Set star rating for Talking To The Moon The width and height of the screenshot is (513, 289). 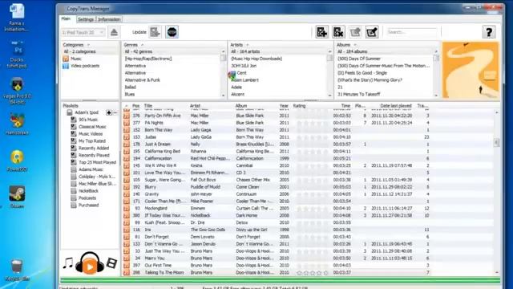[313, 273]
